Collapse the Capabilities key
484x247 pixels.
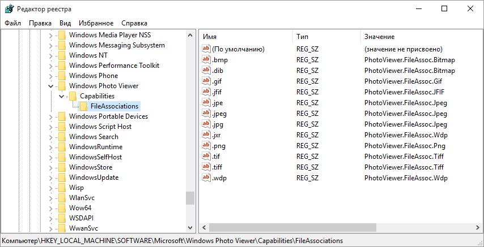[x=61, y=96]
